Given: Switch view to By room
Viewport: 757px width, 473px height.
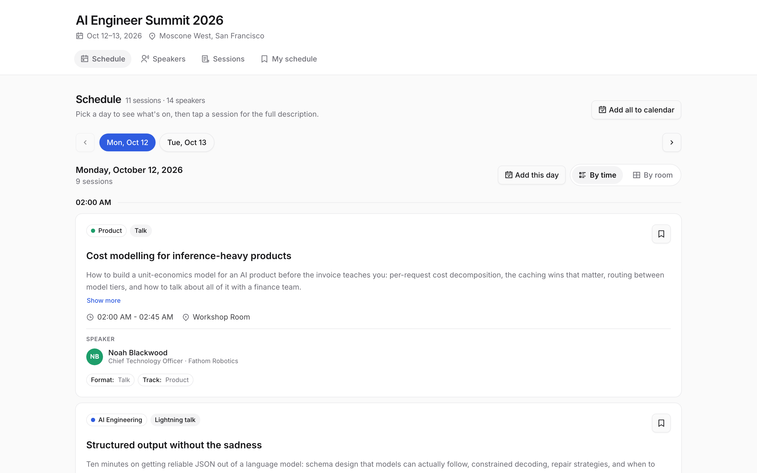Looking at the screenshot, I should click(x=653, y=175).
